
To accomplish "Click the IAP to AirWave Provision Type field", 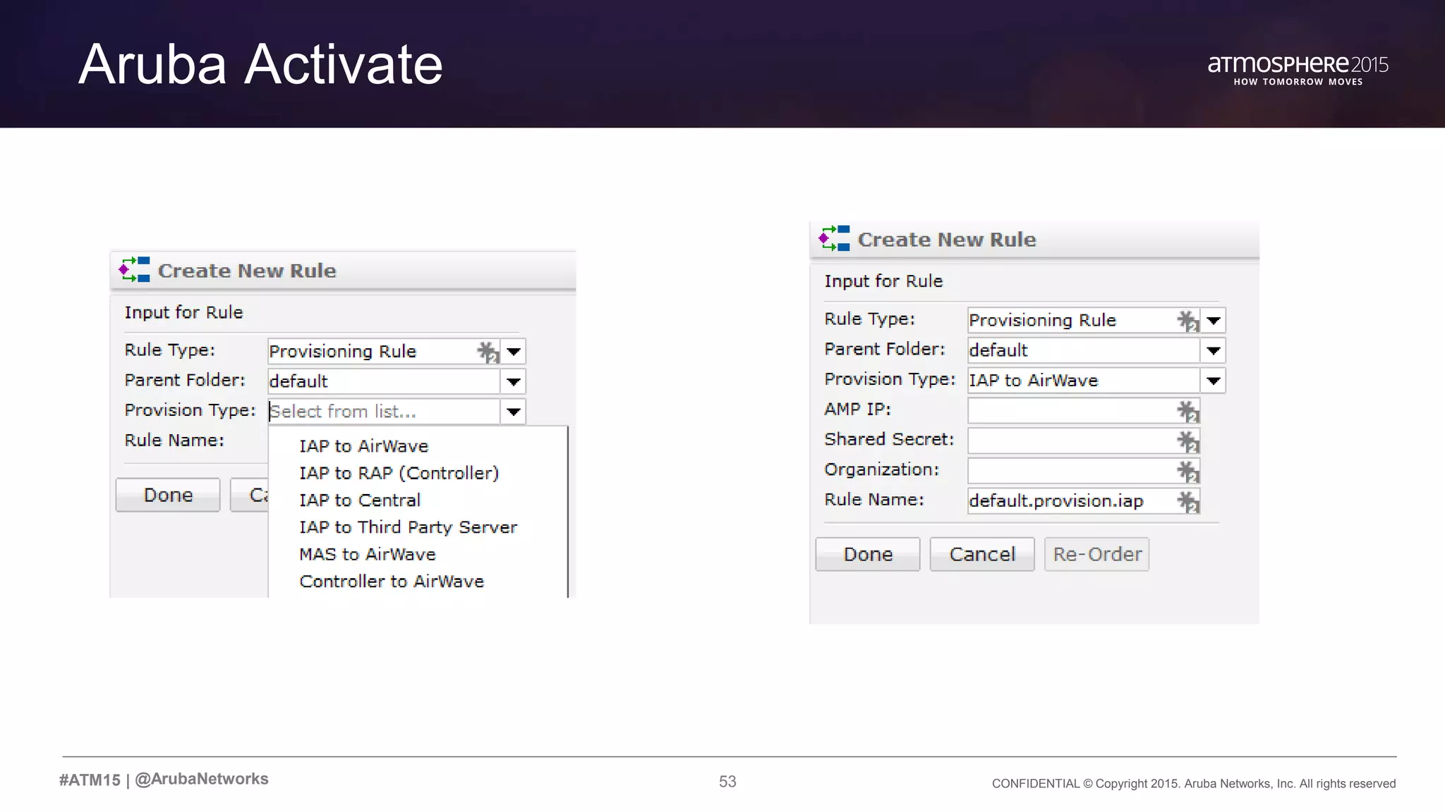I will (x=1084, y=381).
